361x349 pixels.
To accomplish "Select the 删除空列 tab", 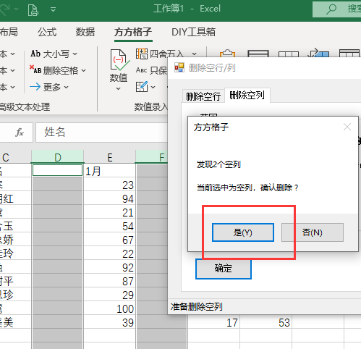I will click(x=247, y=95).
